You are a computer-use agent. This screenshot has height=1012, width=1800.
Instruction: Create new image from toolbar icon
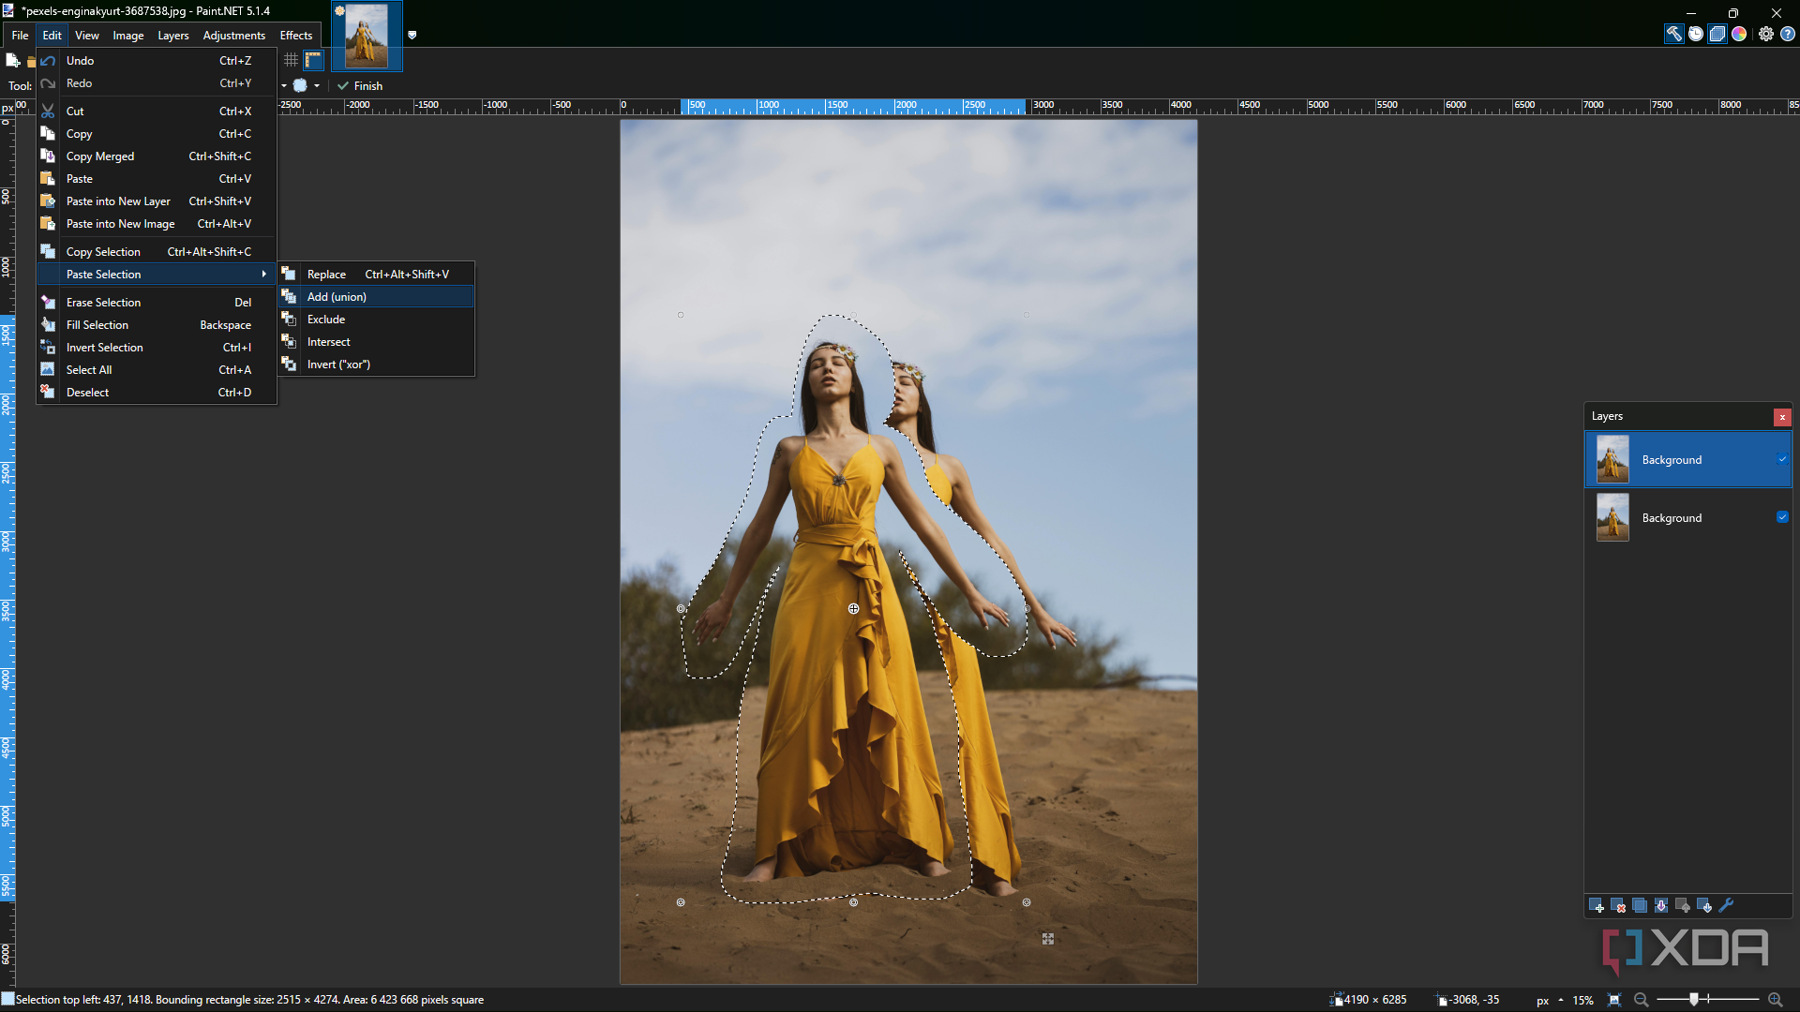click(12, 60)
